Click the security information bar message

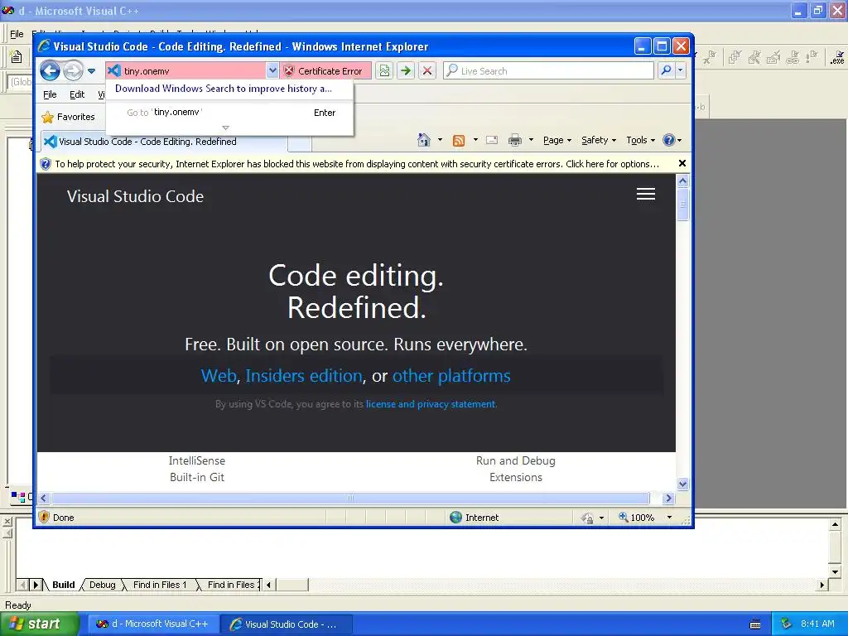coord(357,164)
